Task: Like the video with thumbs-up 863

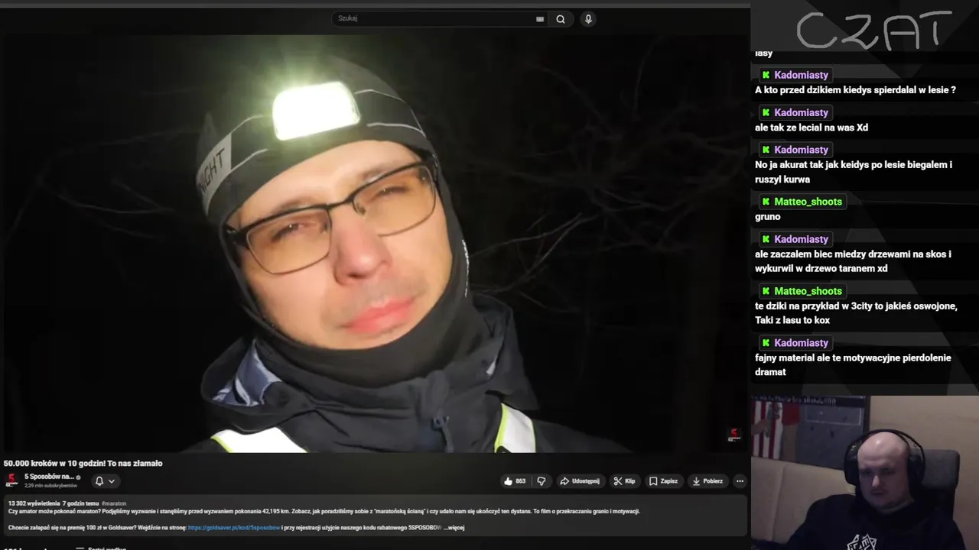Action: coord(515,481)
